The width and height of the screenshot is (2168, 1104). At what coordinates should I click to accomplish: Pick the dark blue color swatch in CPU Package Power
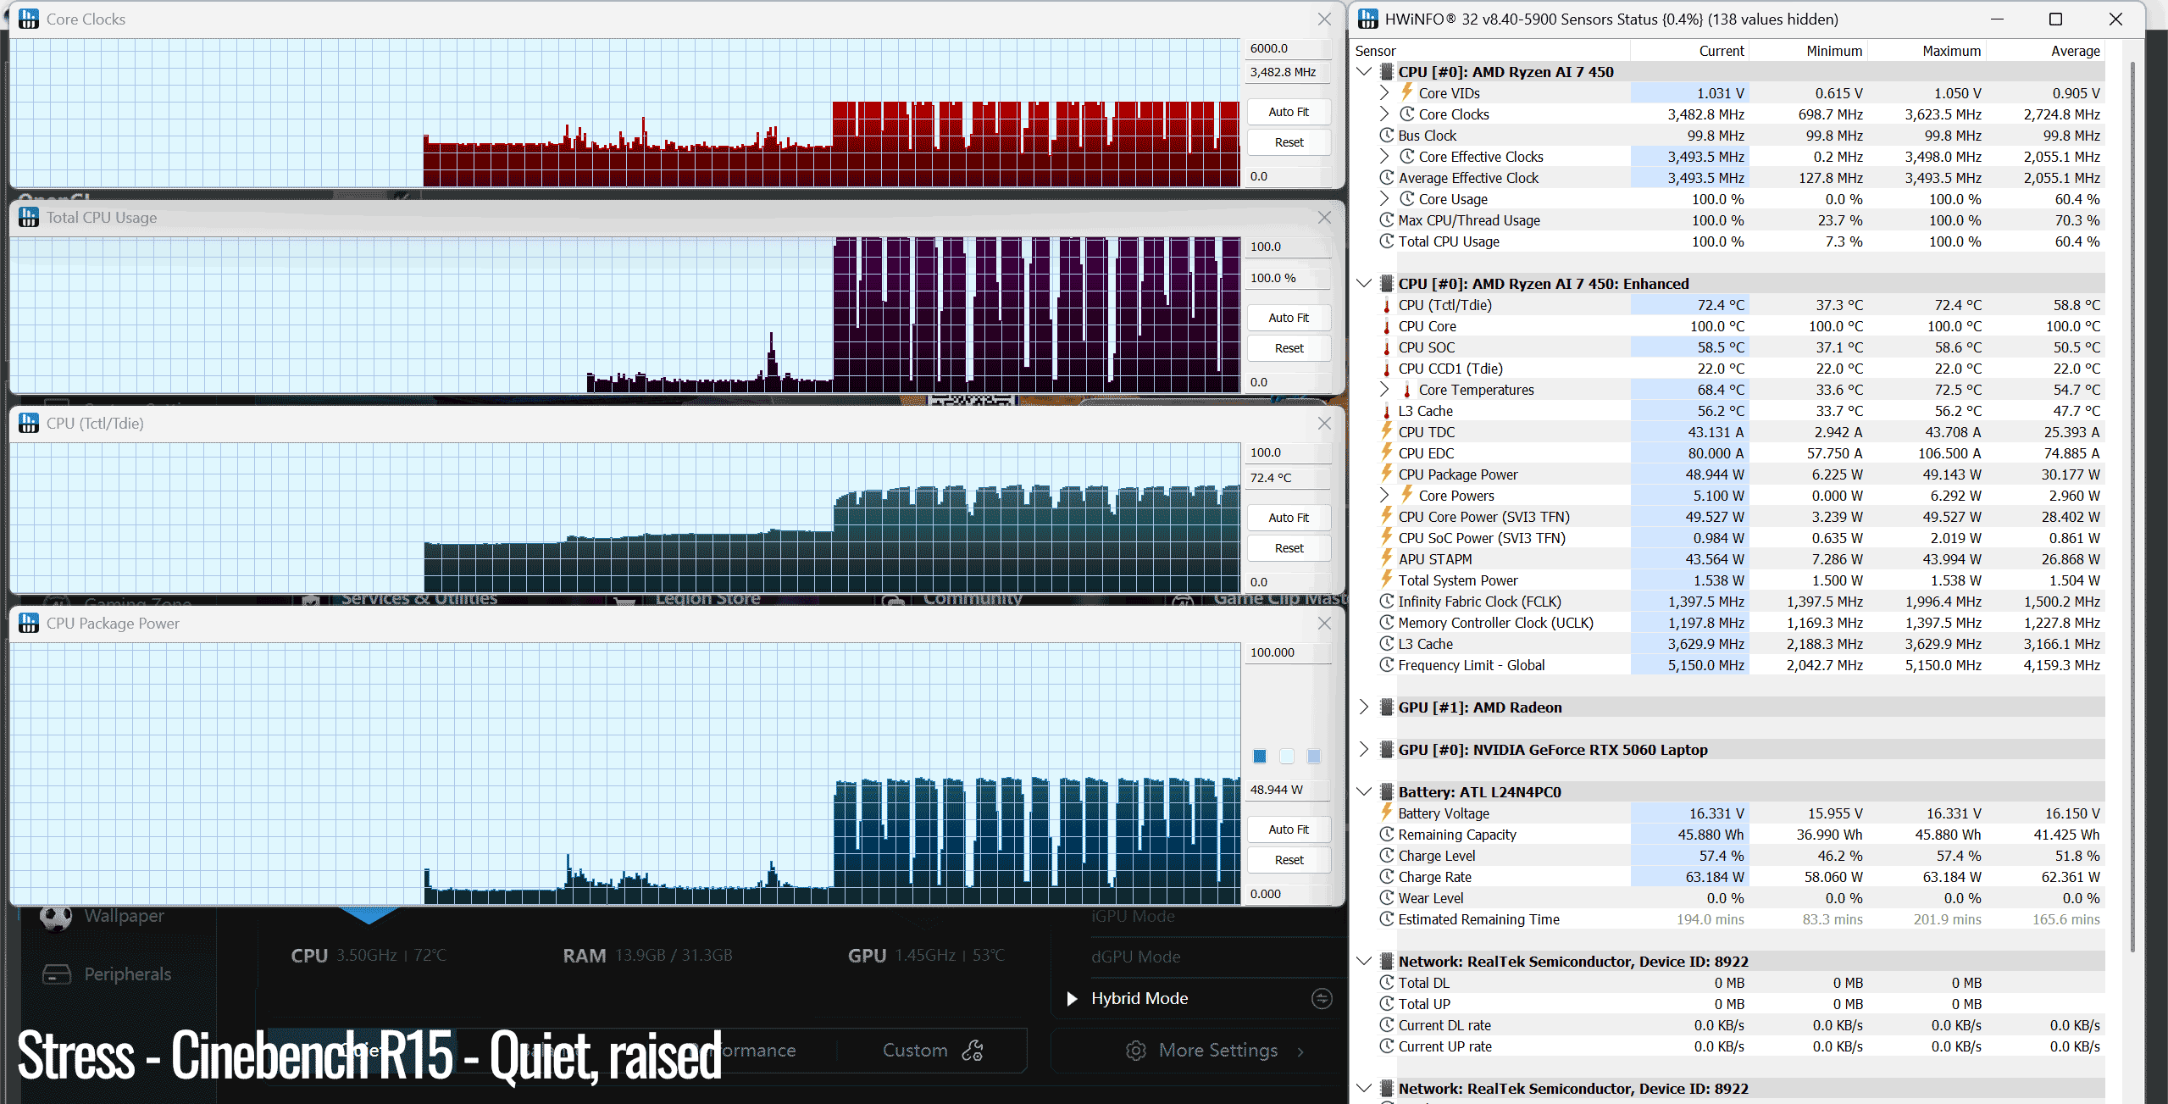1260,756
